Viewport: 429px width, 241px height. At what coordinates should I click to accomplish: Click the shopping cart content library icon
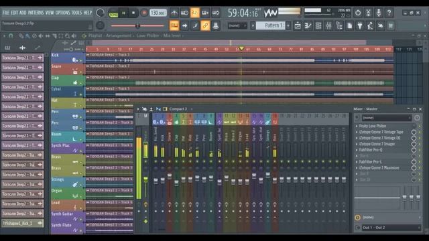(391, 26)
